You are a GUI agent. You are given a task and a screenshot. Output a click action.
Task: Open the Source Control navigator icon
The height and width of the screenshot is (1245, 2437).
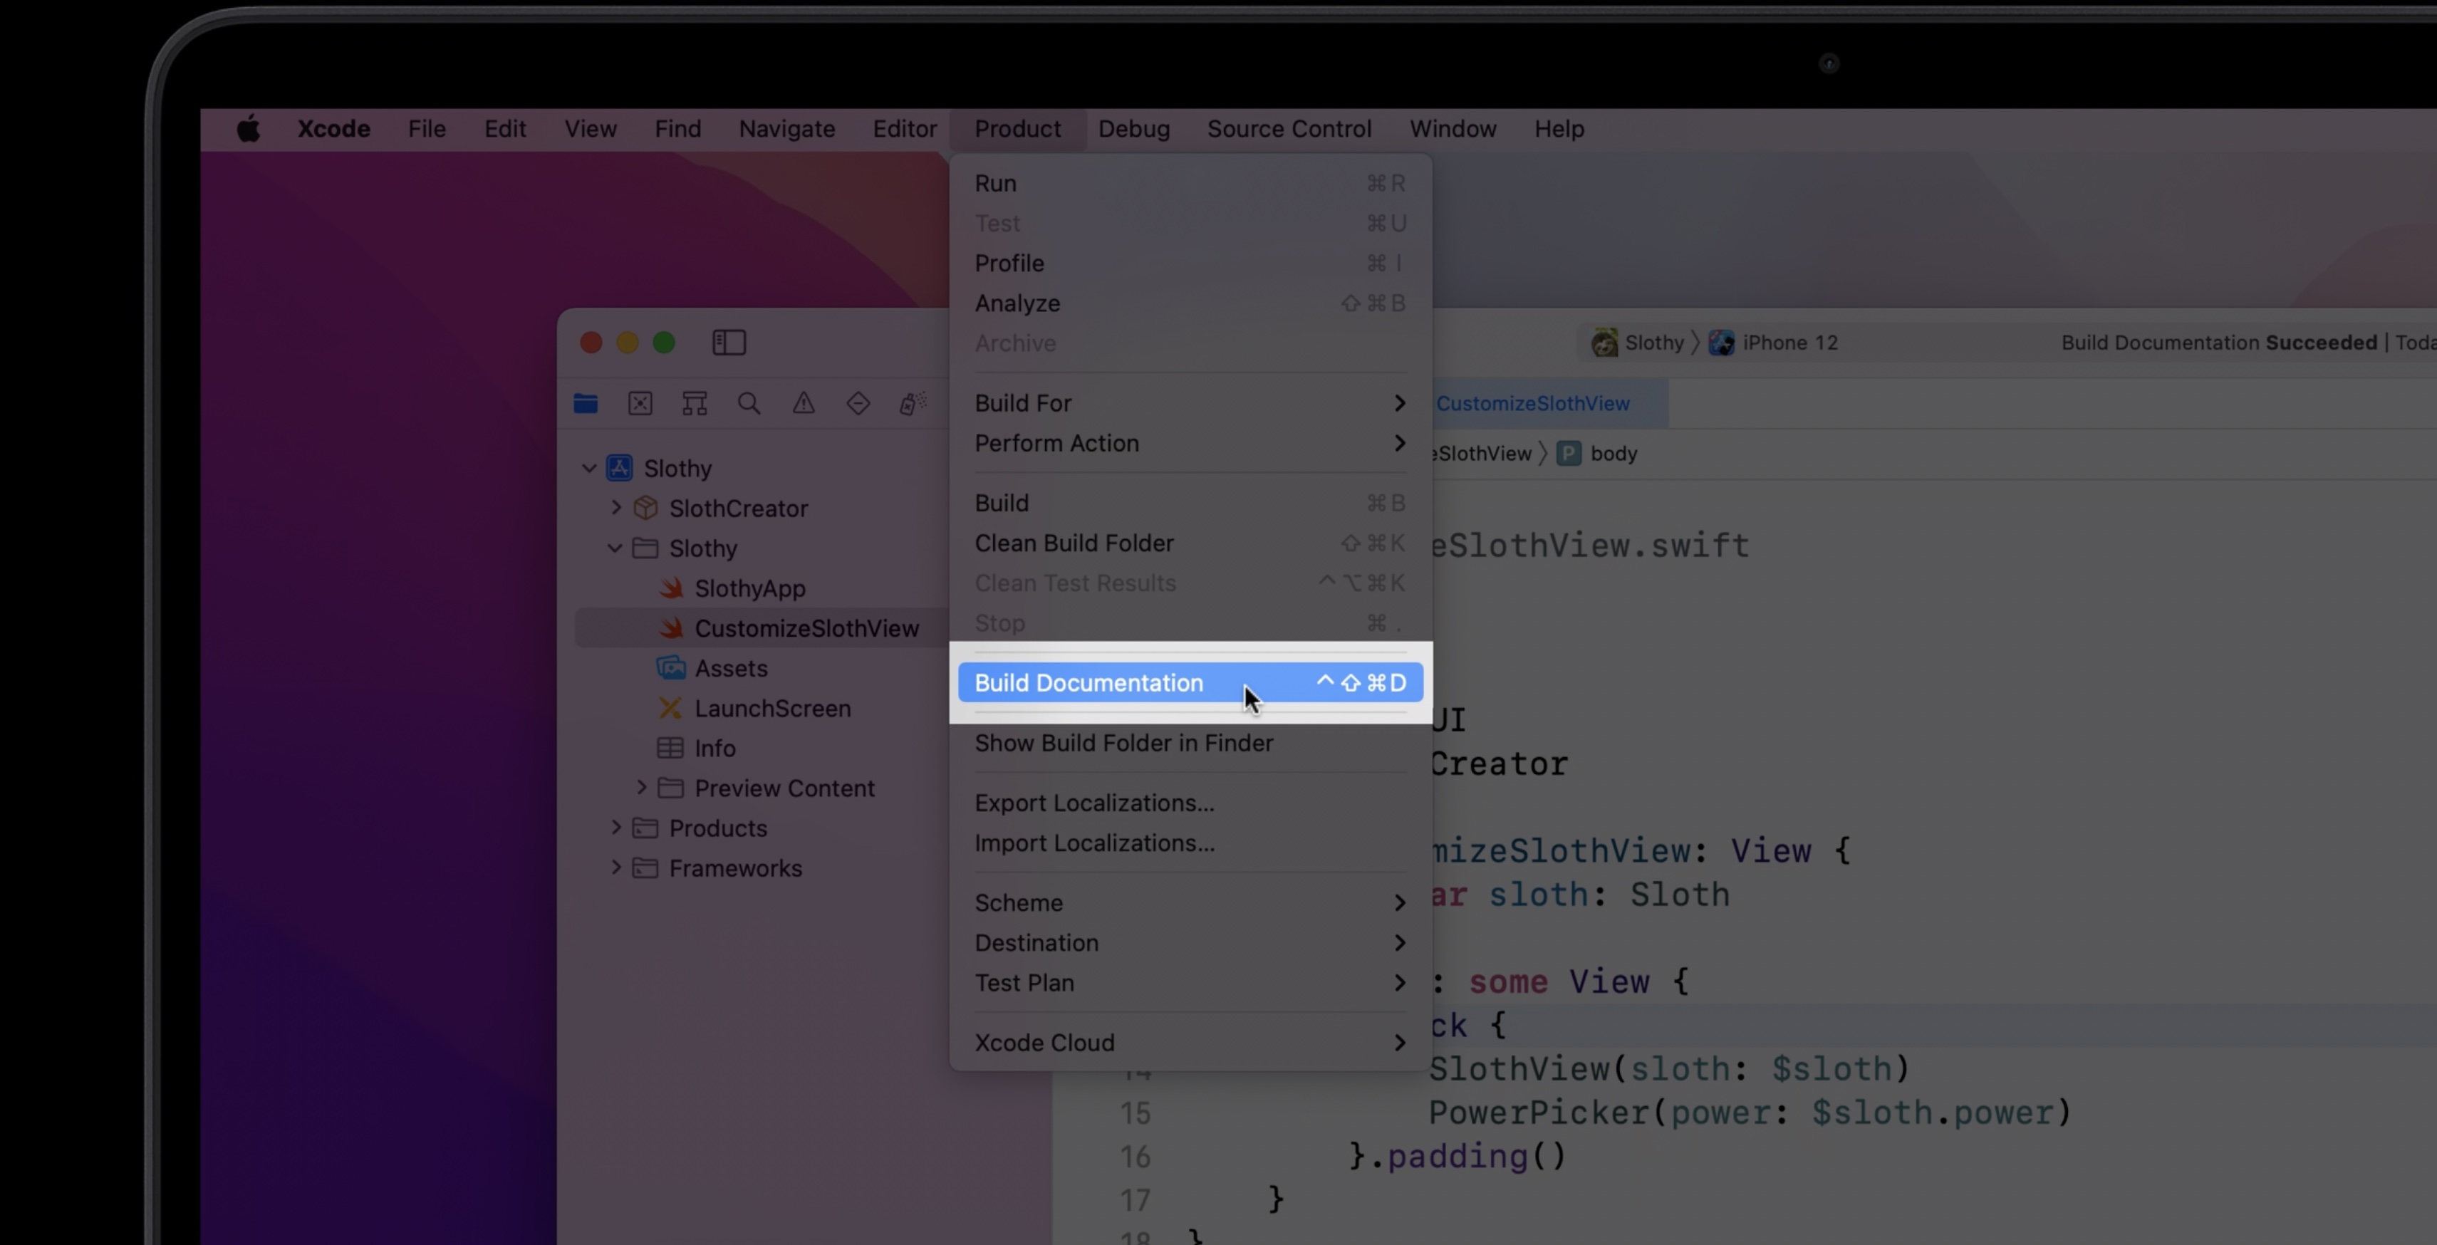point(640,404)
